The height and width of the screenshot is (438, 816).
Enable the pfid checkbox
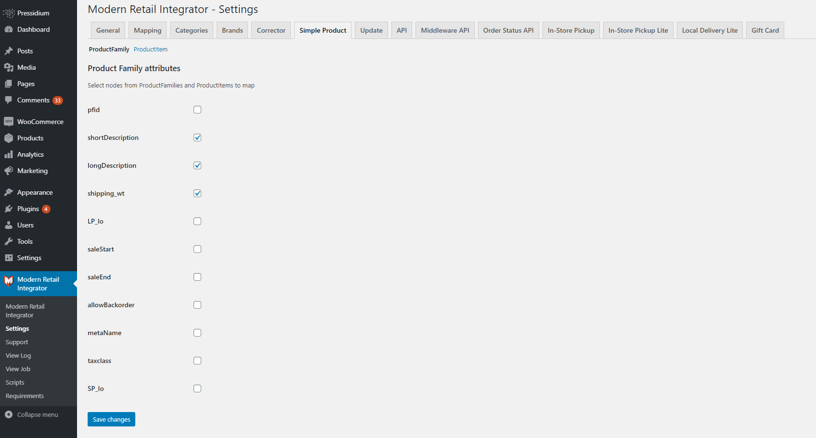tap(197, 110)
